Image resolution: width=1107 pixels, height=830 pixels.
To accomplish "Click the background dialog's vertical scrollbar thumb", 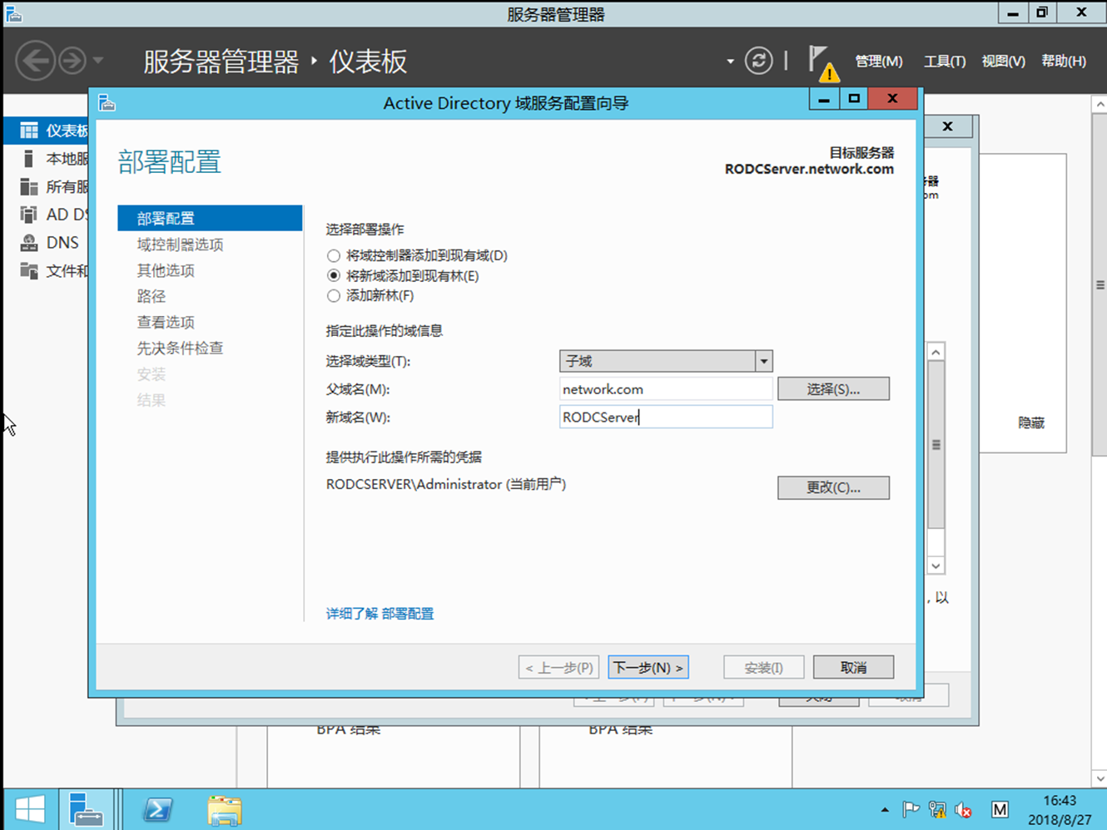I will click(x=936, y=445).
